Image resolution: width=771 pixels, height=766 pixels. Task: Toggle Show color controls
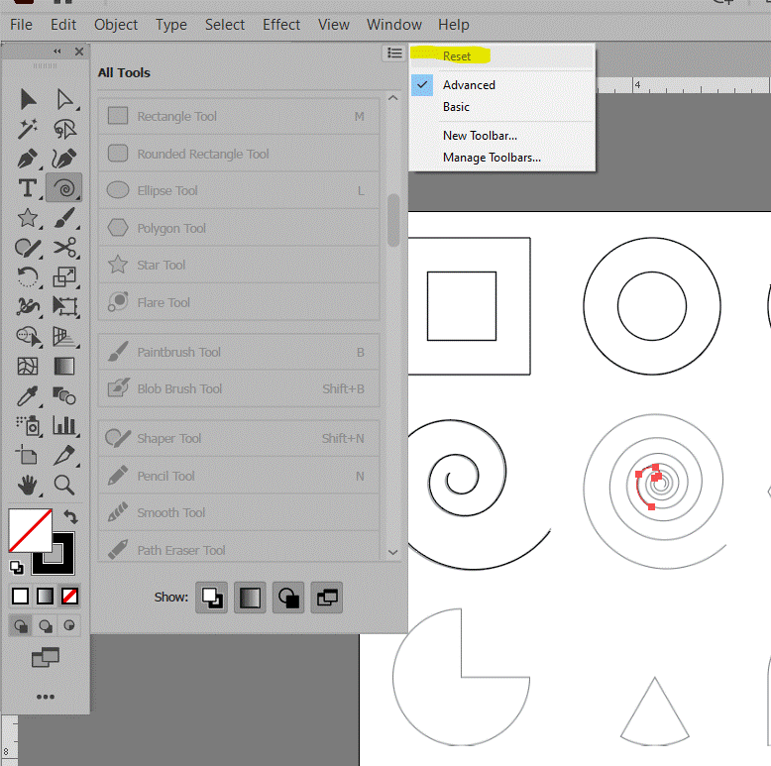[x=250, y=598]
